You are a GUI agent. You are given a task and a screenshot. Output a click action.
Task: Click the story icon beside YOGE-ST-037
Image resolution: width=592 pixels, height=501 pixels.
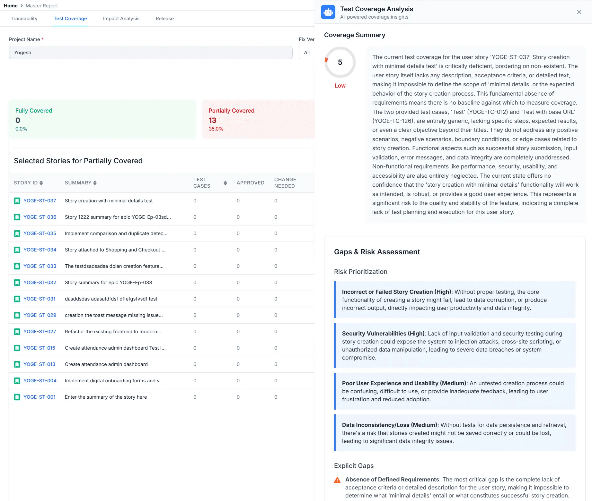[17, 201]
